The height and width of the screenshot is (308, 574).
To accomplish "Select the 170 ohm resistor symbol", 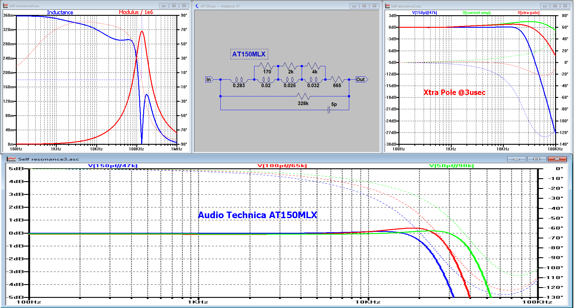I will pos(266,66).
